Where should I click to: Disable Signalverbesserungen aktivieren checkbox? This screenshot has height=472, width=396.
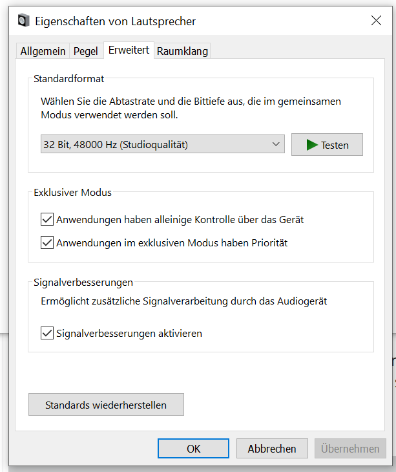click(x=47, y=333)
